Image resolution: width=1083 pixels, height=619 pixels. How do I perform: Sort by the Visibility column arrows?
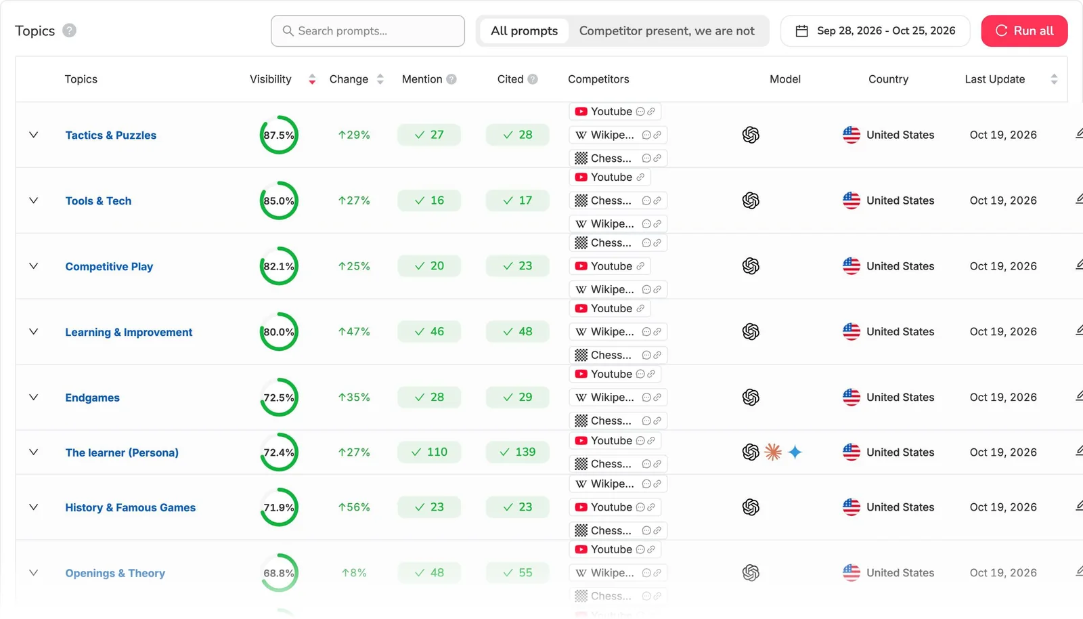coord(312,79)
